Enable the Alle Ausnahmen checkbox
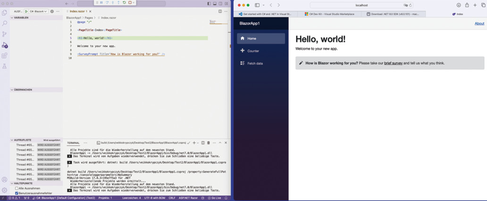487x201 pixels. (x=17, y=188)
